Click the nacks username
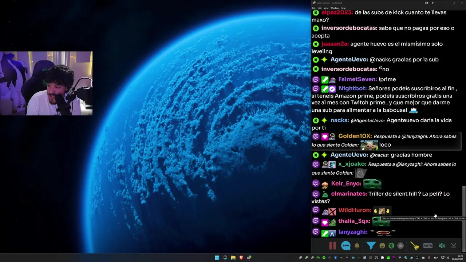Image resolution: width=466 pixels, height=262 pixels. pyautogui.click(x=340, y=120)
